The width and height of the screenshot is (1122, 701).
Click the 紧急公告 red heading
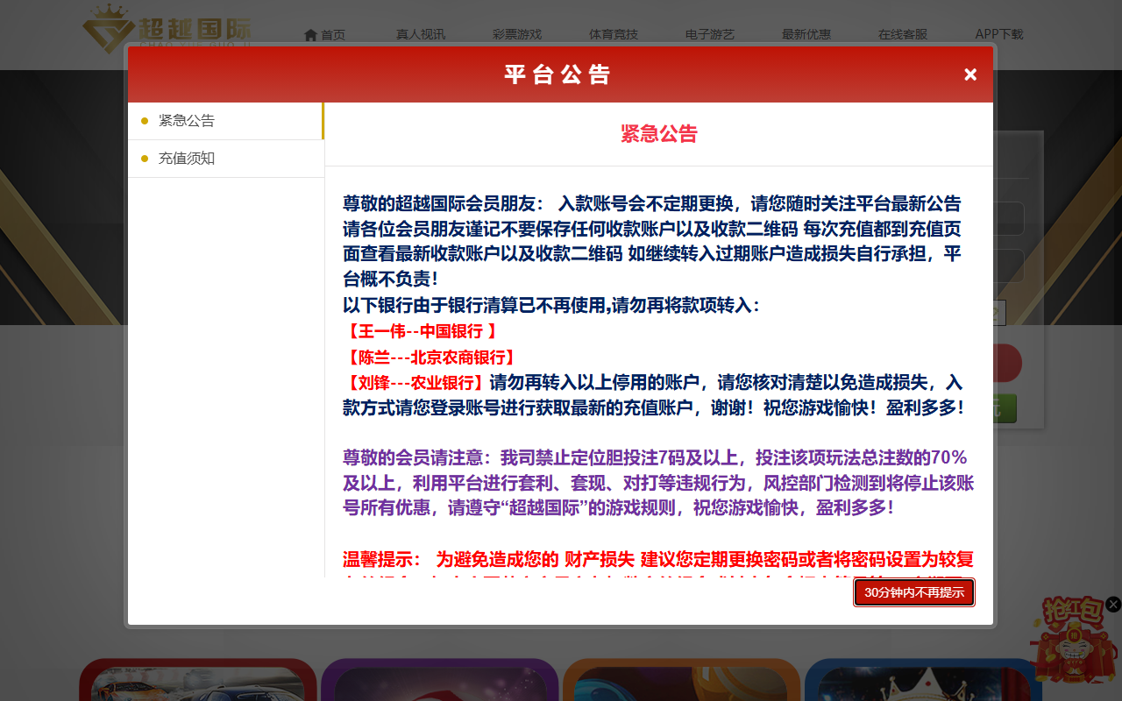click(x=659, y=134)
